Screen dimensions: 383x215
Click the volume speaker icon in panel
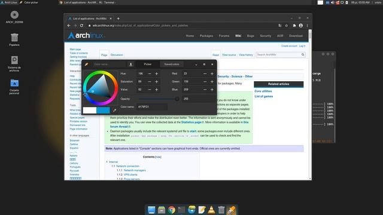333,2
